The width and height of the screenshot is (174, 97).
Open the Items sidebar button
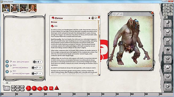click(168, 60)
